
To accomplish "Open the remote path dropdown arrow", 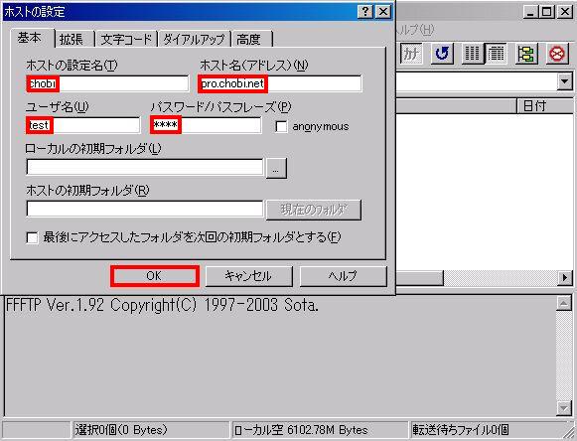I will click(x=564, y=81).
